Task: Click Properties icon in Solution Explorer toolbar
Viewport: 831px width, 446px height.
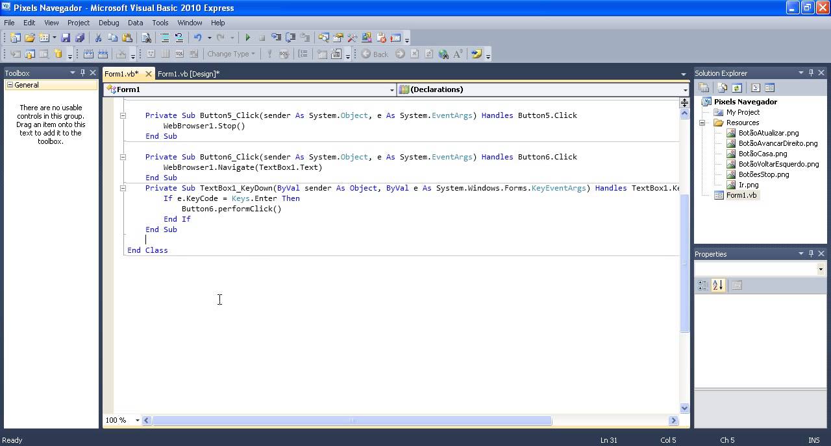Action: 704,88
